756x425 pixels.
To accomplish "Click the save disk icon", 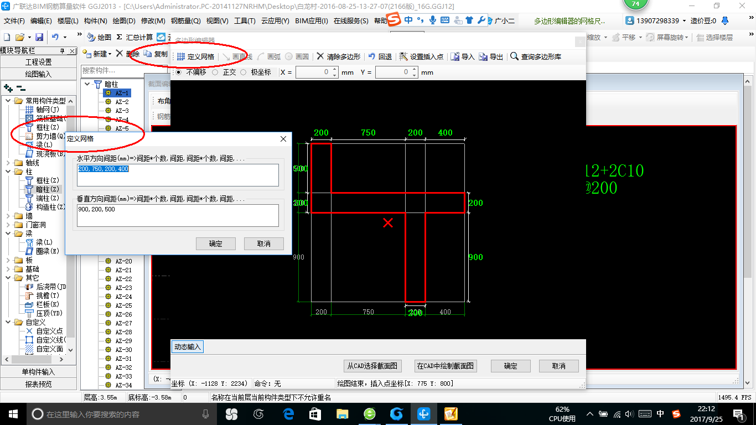I will click(39, 37).
